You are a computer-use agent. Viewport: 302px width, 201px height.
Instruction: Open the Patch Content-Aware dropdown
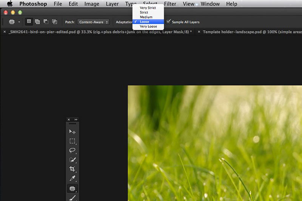(93, 22)
